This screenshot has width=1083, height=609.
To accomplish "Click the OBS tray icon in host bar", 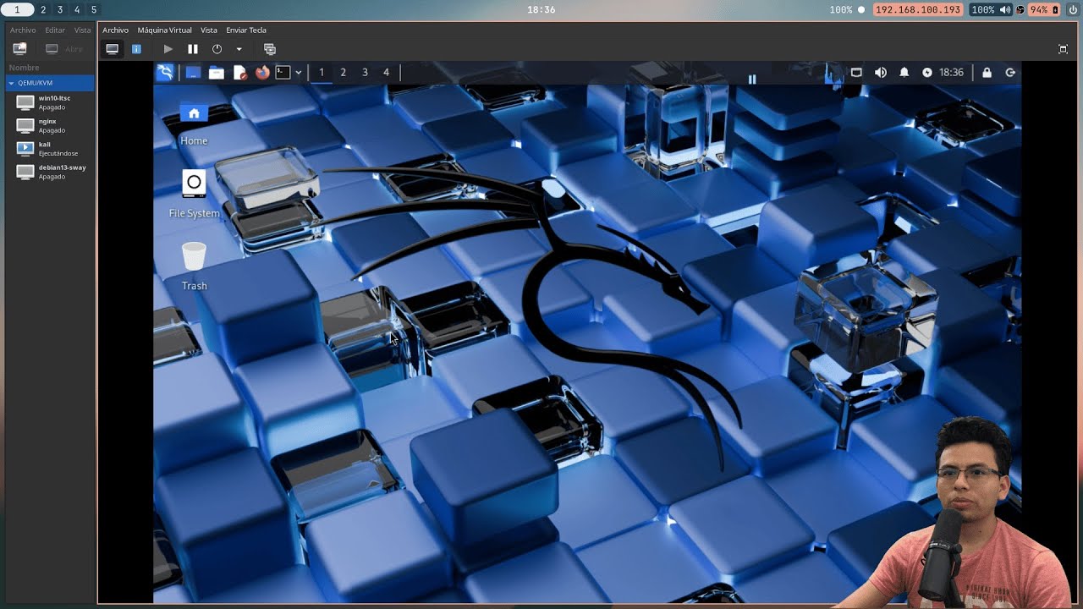I will point(1020,9).
